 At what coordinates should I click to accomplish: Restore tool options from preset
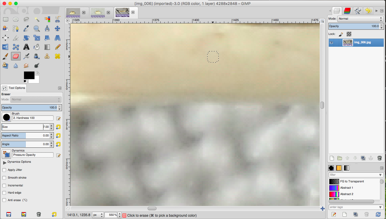point(24,214)
